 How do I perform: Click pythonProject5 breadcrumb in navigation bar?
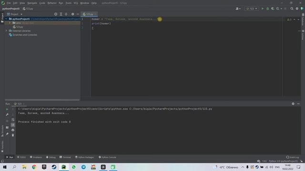11,9
